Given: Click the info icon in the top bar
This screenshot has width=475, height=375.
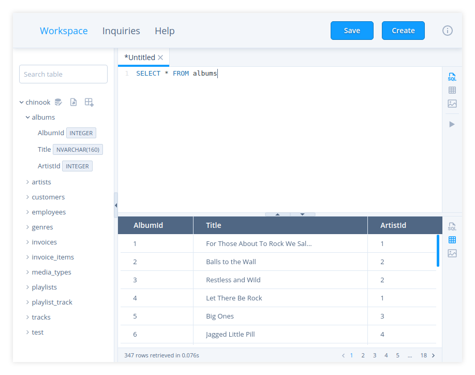Looking at the screenshot, I should tap(447, 31).
